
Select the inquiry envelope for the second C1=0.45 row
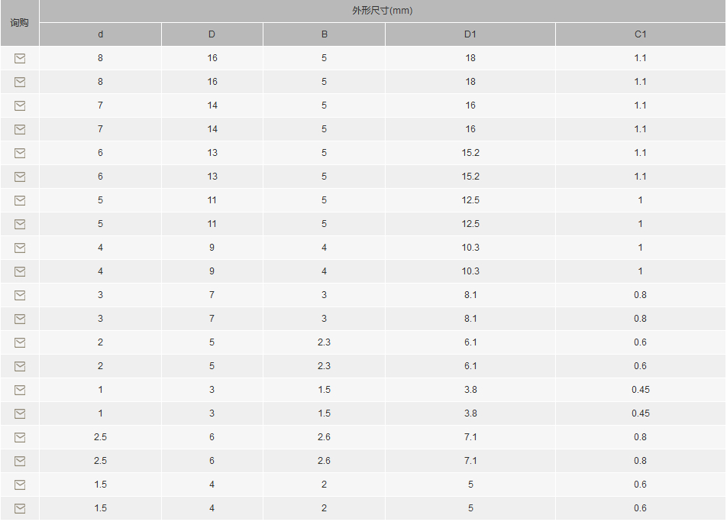tap(20, 413)
